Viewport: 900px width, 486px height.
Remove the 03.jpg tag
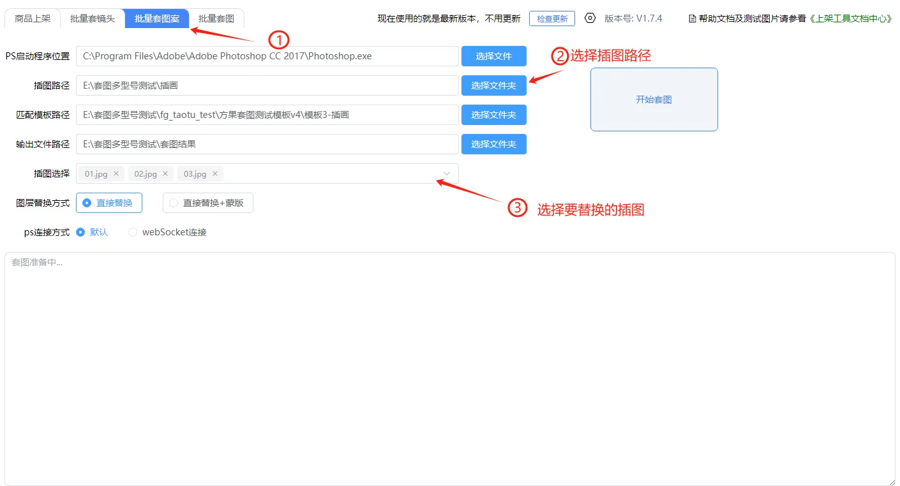tap(215, 173)
